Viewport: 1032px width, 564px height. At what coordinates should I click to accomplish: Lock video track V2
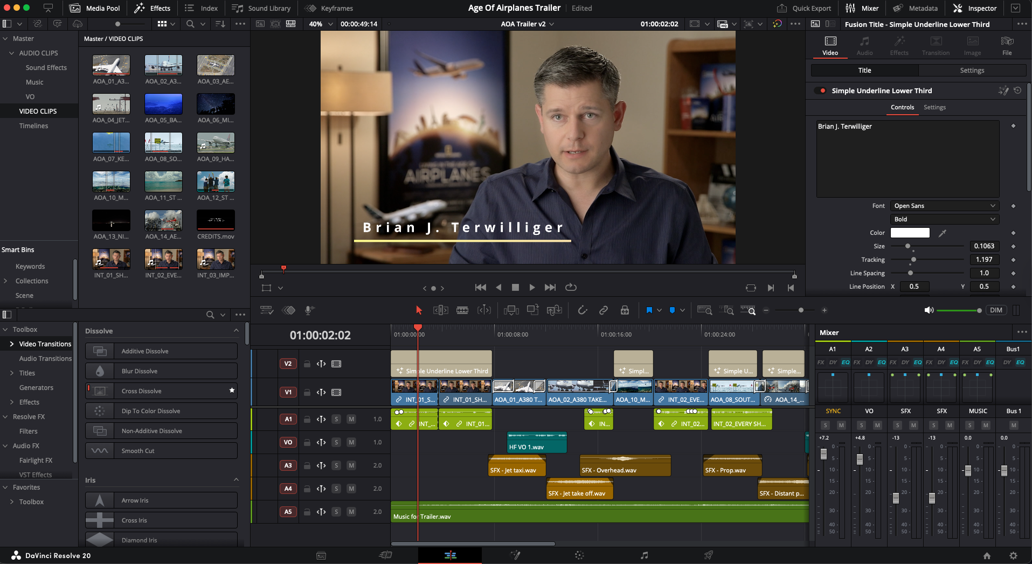307,364
